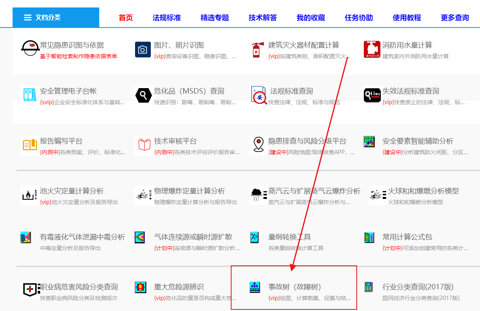
Task: Open 危化品（MSDS）查询 link
Action: tap(189, 91)
